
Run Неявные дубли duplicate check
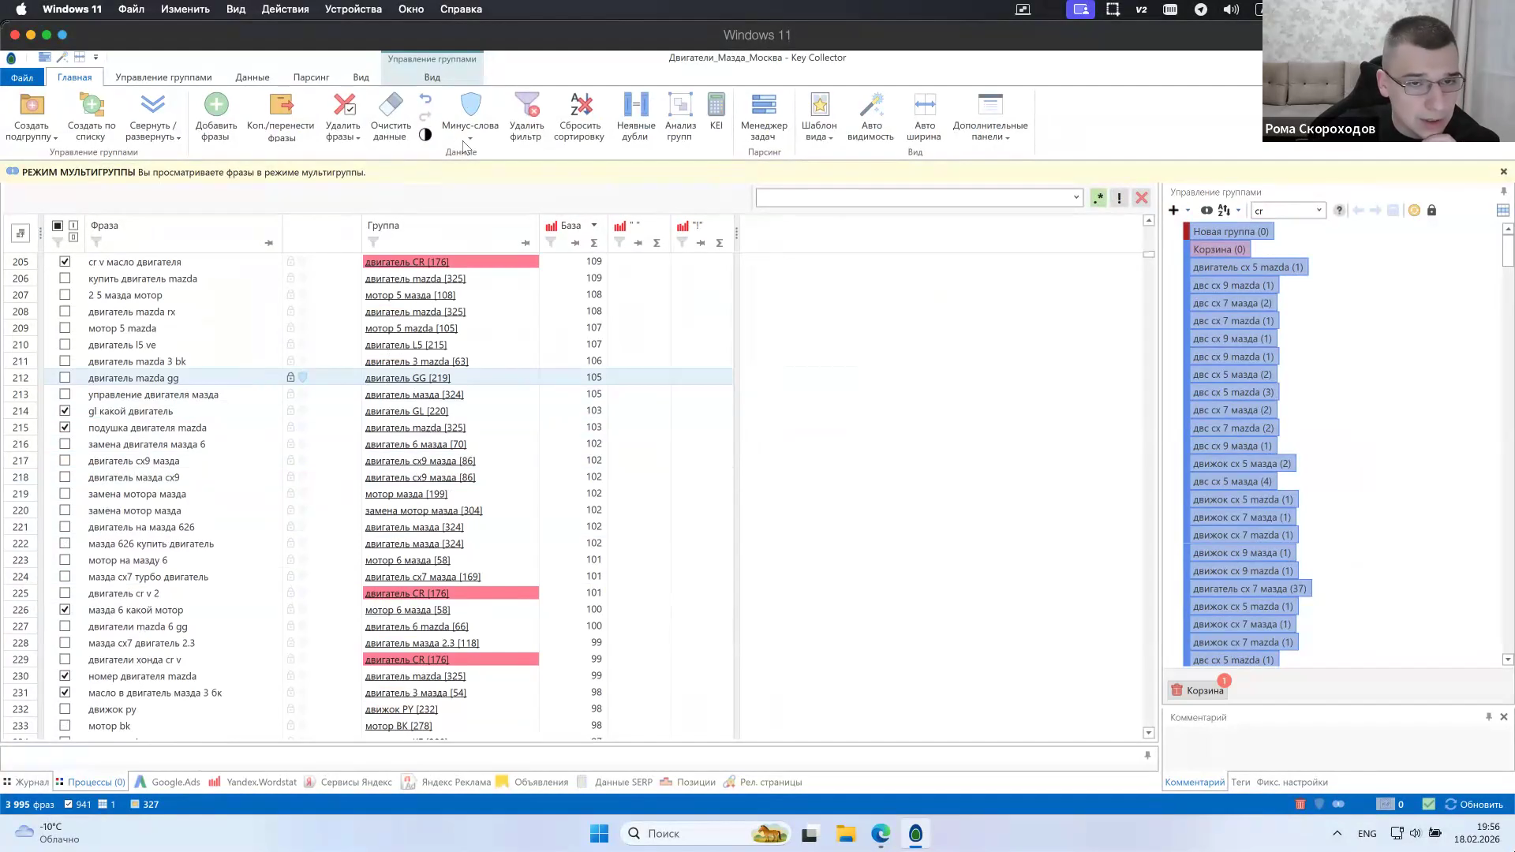pyautogui.click(x=636, y=117)
